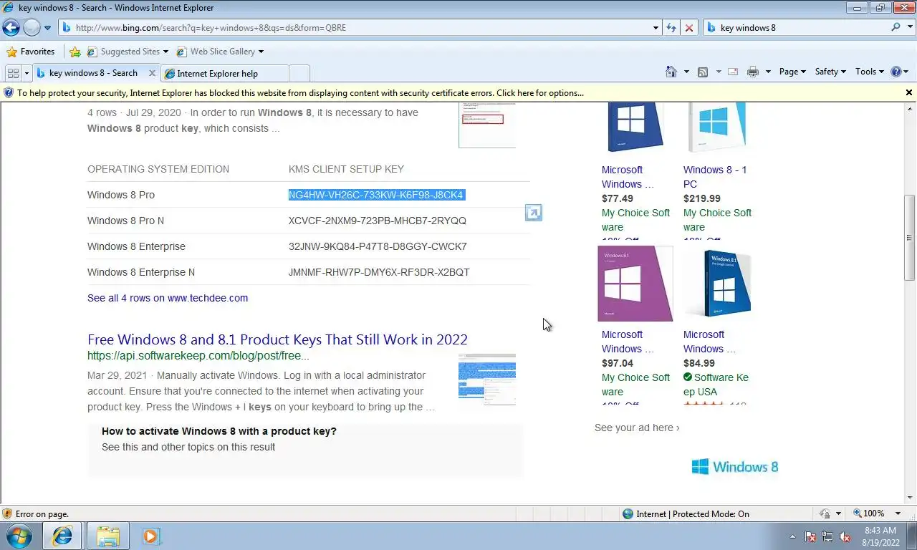Viewport: 917px width, 550px height.
Task: Click the security certificate information bar
Action: [453, 93]
